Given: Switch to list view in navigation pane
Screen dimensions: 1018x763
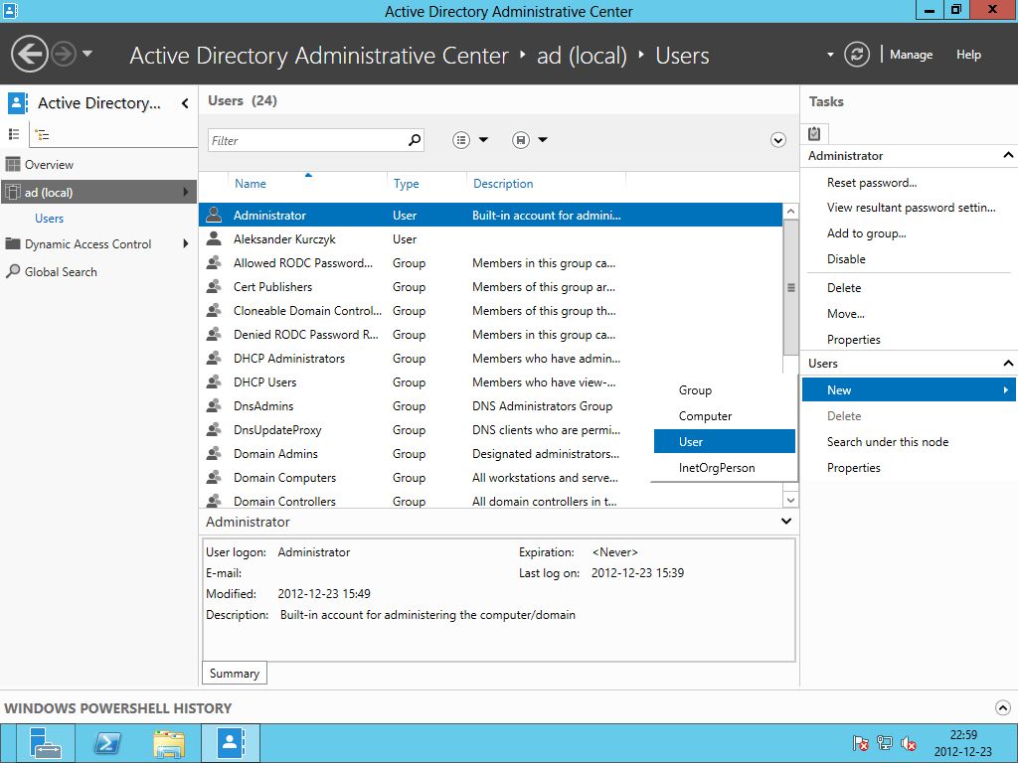Looking at the screenshot, I should [x=14, y=134].
